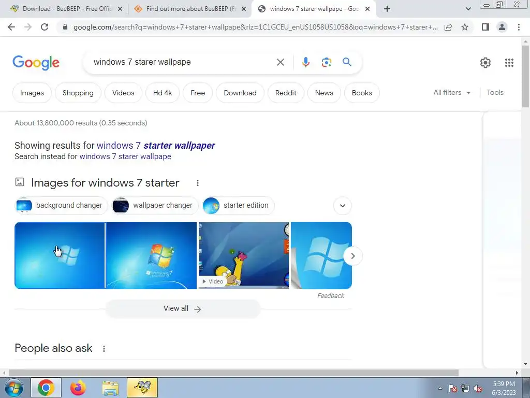Select the News filter chip
530x398 pixels.
pos(324,93)
